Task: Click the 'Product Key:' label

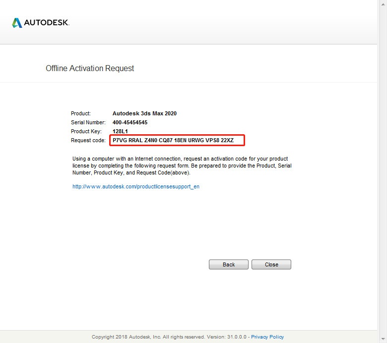Action: tap(85, 131)
